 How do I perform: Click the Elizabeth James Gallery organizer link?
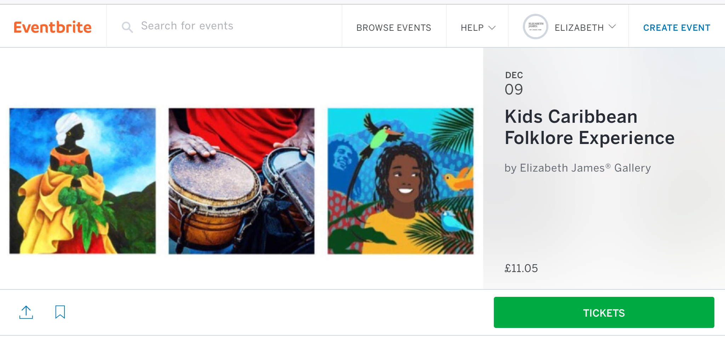pyautogui.click(x=585, y=168)
